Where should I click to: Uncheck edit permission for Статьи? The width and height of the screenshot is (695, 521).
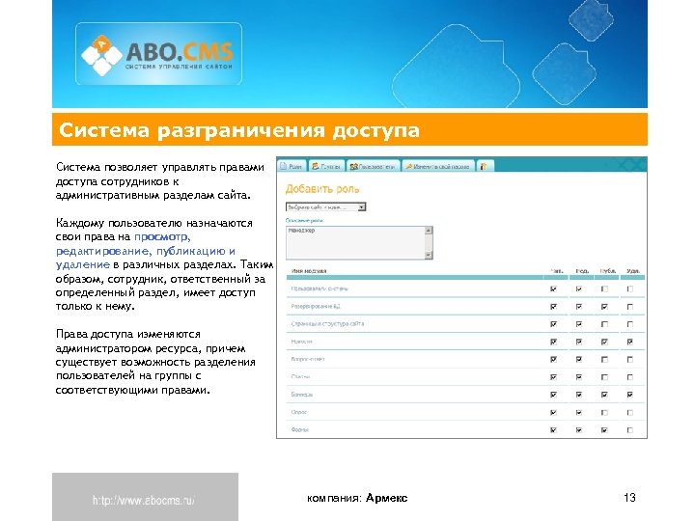pyautogui.click(x=579, y=377)
